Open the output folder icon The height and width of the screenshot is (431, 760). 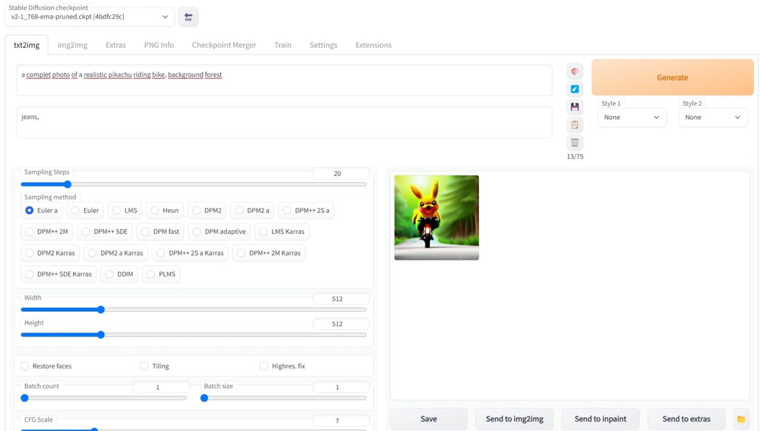tap(741, 419)
